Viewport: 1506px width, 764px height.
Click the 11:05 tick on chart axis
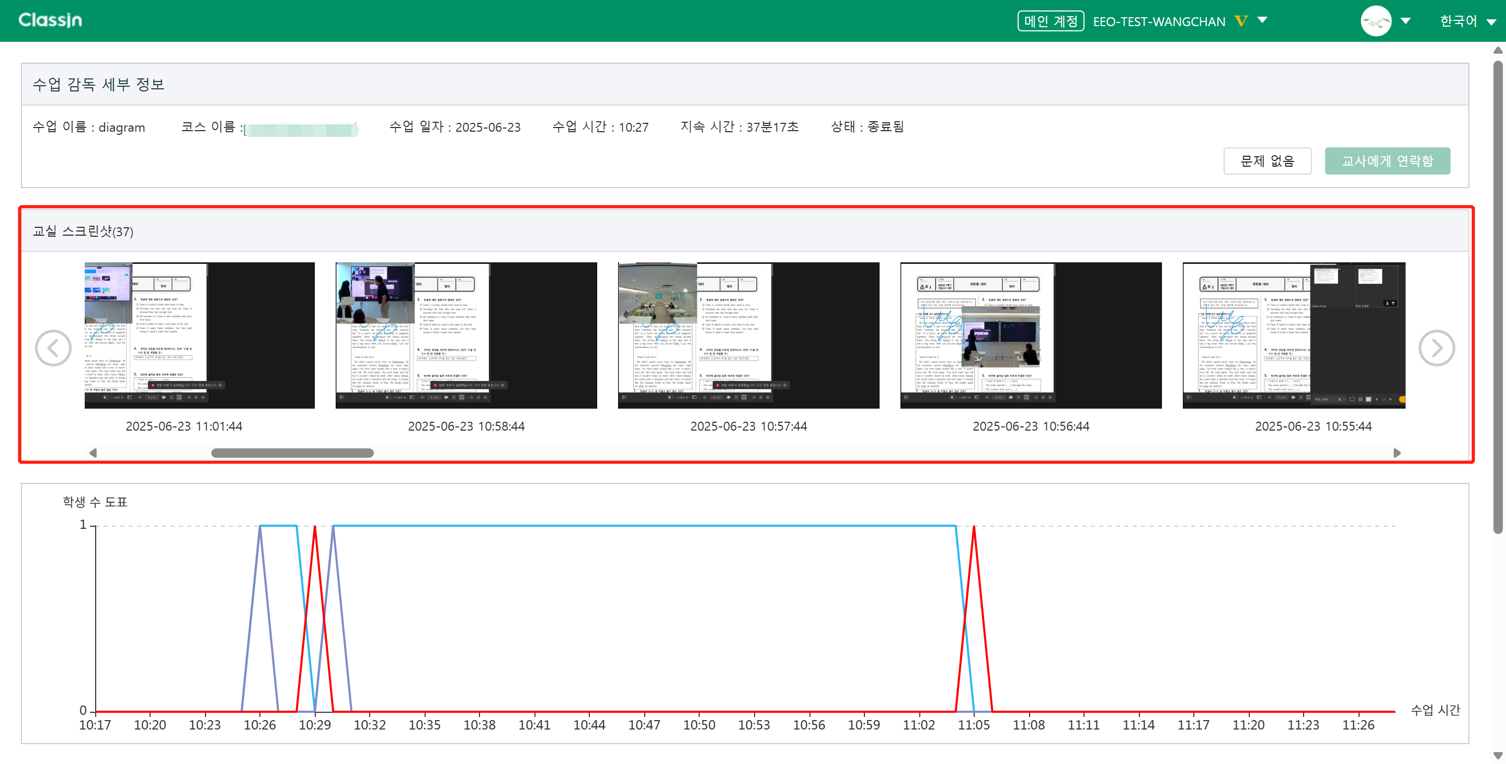tap(973, 725)
